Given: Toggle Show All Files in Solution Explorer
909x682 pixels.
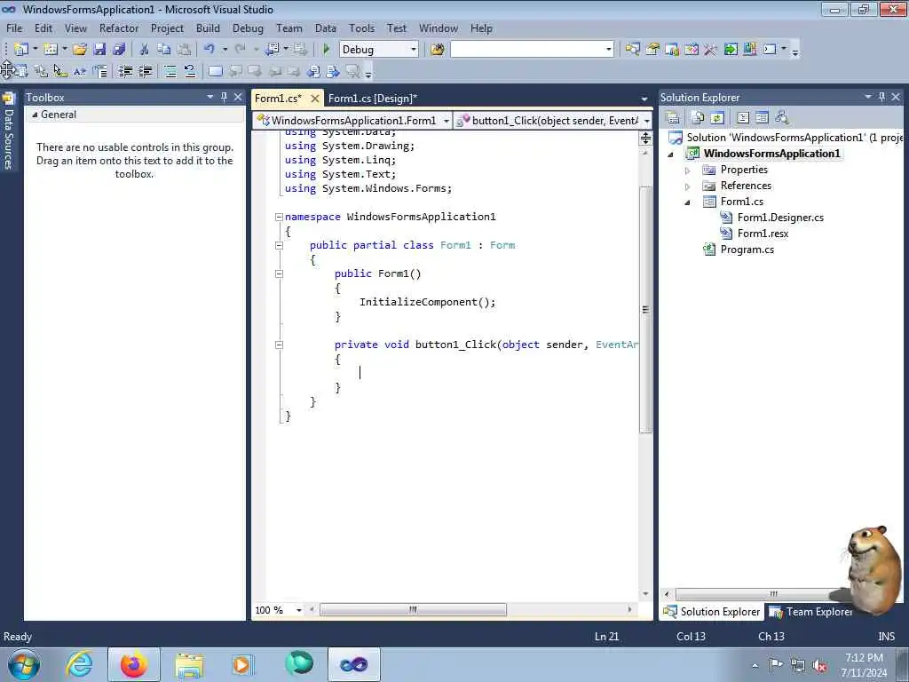Looking at the screenshot, I should click(x=698, y=118).
